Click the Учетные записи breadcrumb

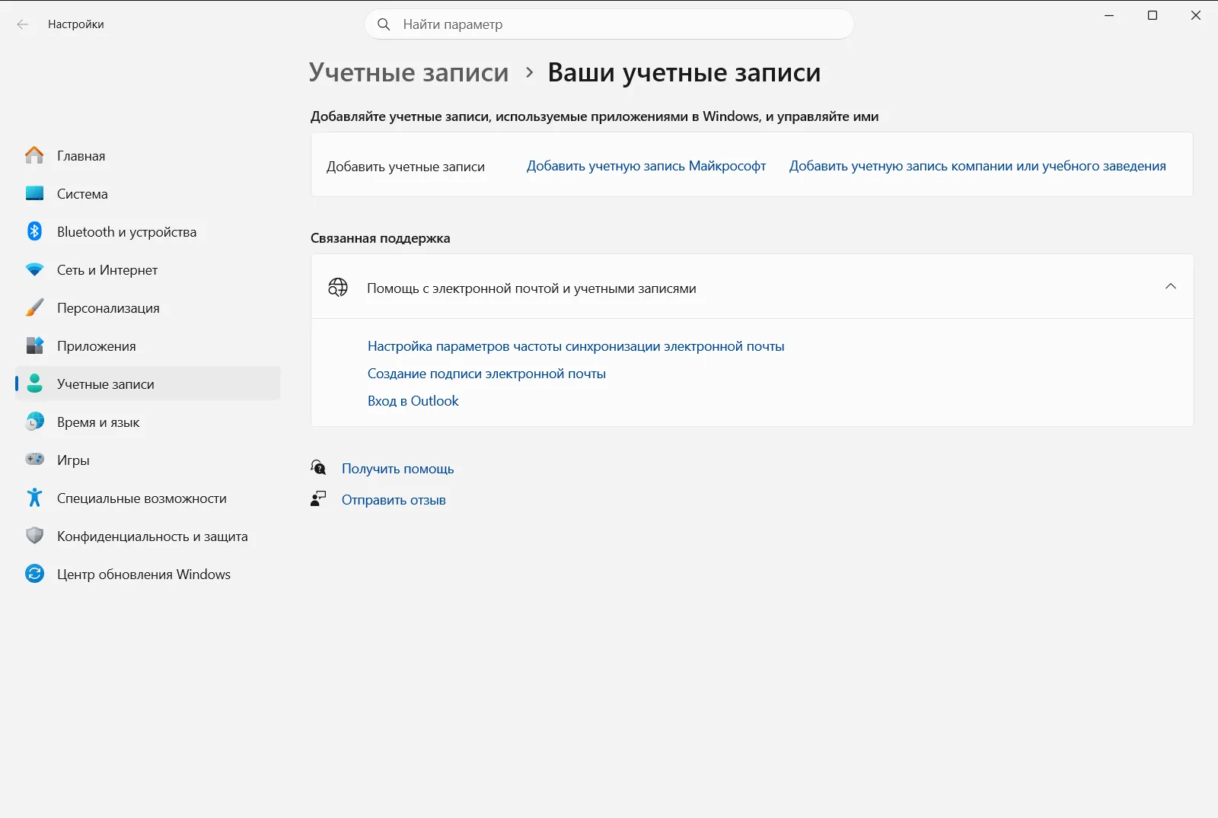409,72
